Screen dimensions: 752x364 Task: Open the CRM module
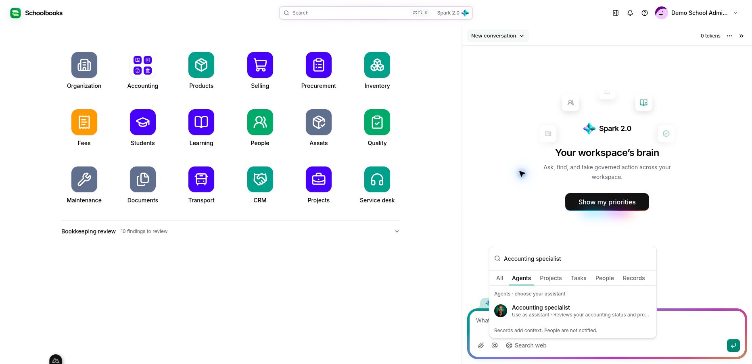pyautogui.click(x=260, y=179)
